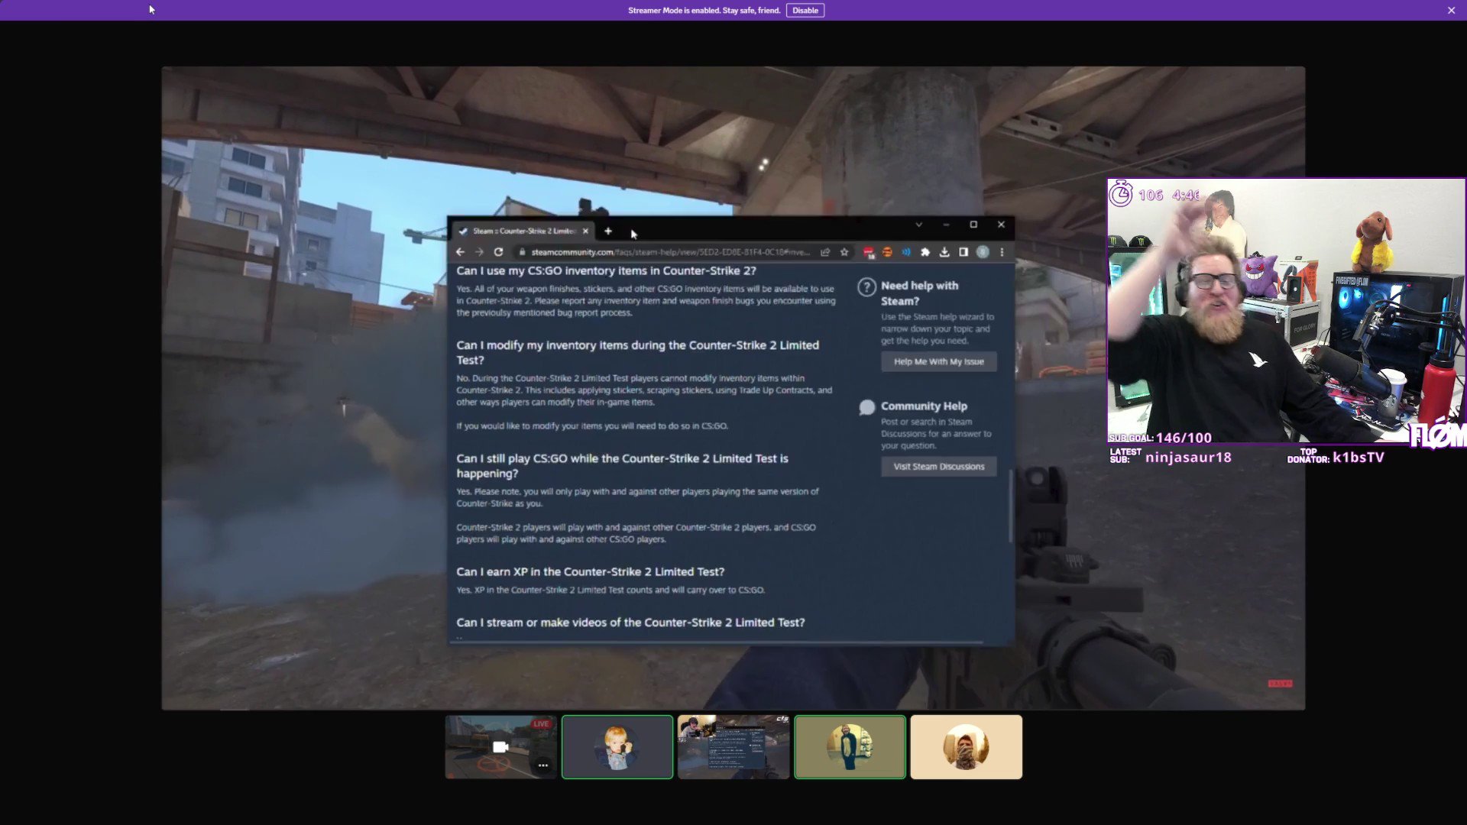
Task: Expand the tab search chevron
Action: pyautogui.click(x=918, y=225)
